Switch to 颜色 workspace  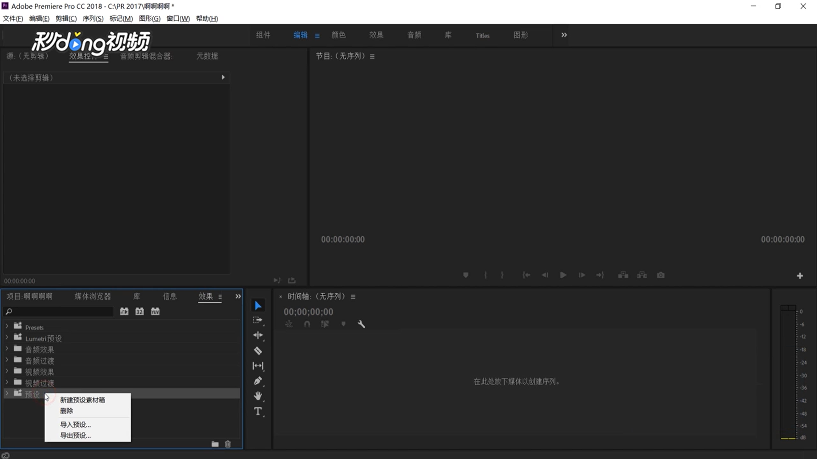pos(339,35)
